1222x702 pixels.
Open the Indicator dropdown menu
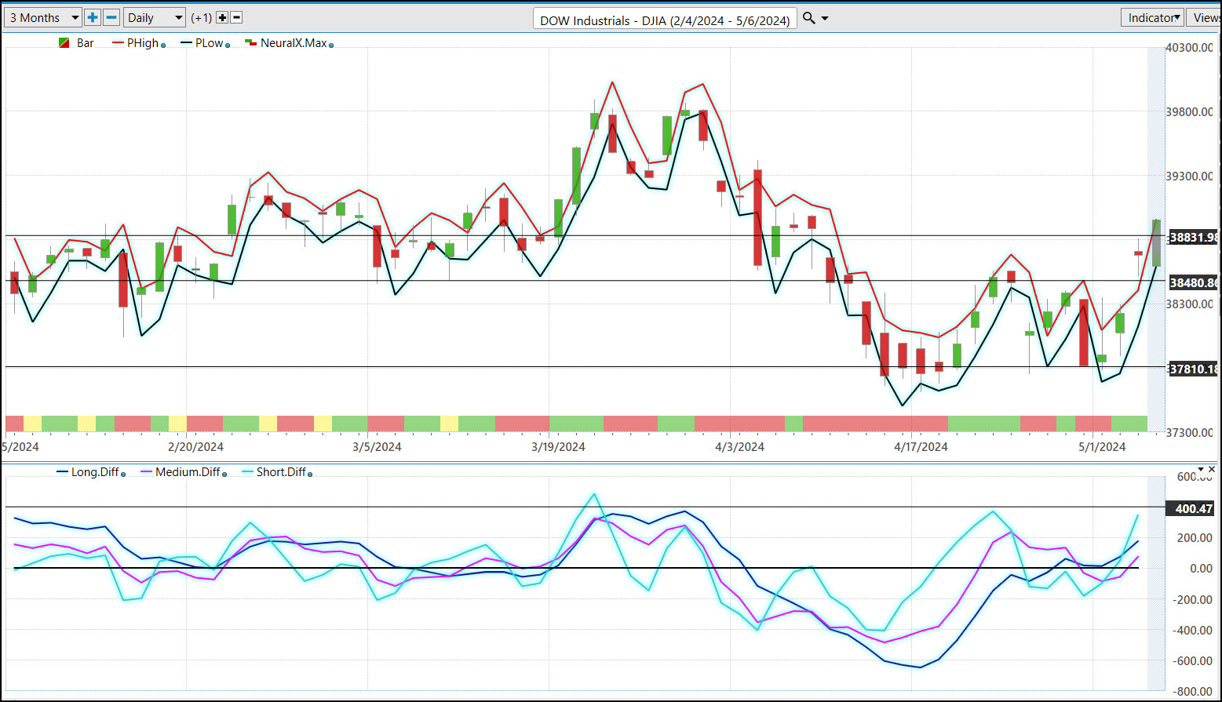[1151, 17]
